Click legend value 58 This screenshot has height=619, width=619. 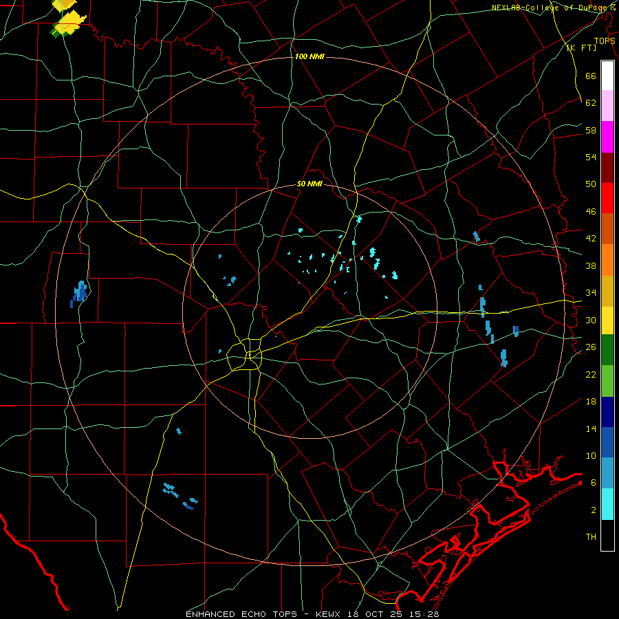pos(591,130)
